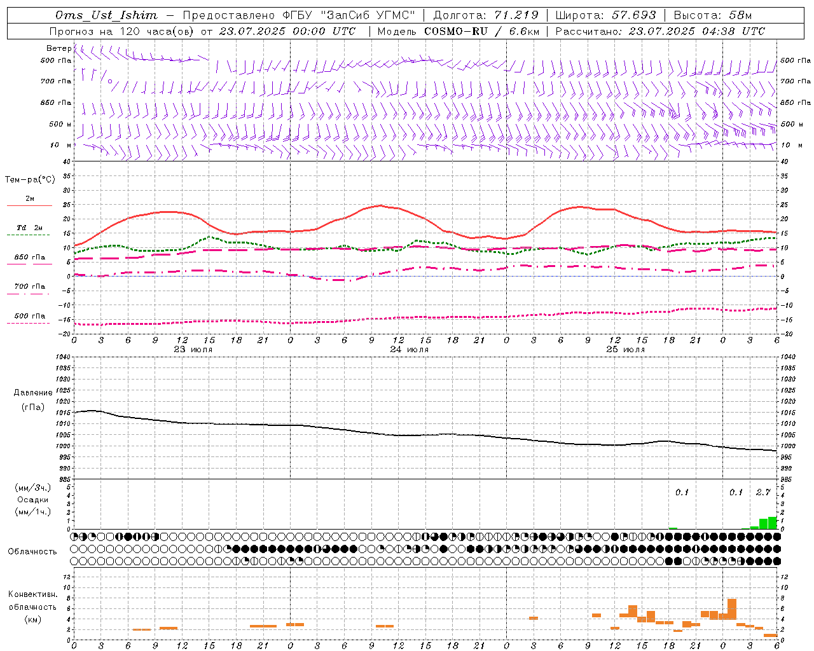Click the date label 23 июля
This screenshot has height=651, width=814.
[x=193, y=349]
